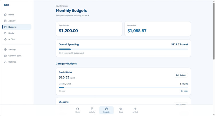Click the "Overall Spending" heading
Screen dimensions: 215x116
point(69,44)
